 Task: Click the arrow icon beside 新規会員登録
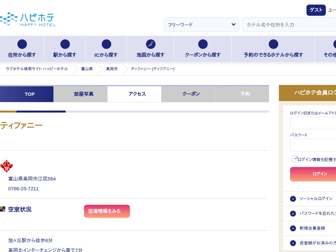coord(293,228)
